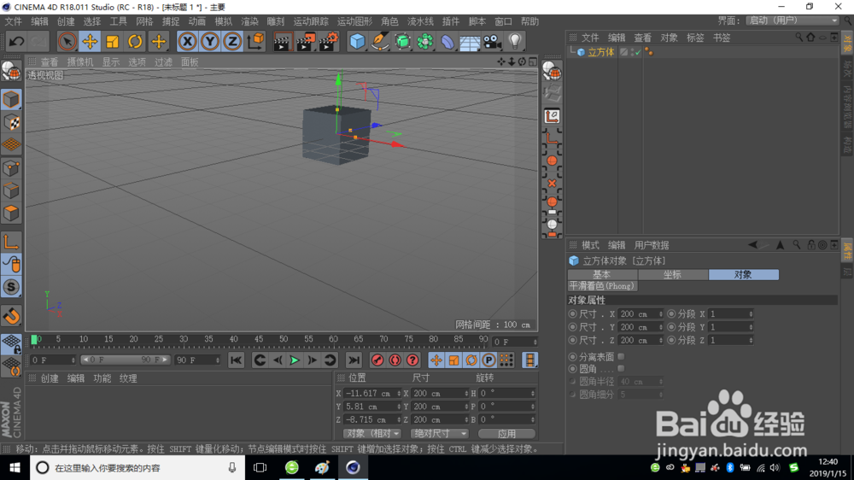
Task: Click the Windows Start button
Action: (15, 467)
